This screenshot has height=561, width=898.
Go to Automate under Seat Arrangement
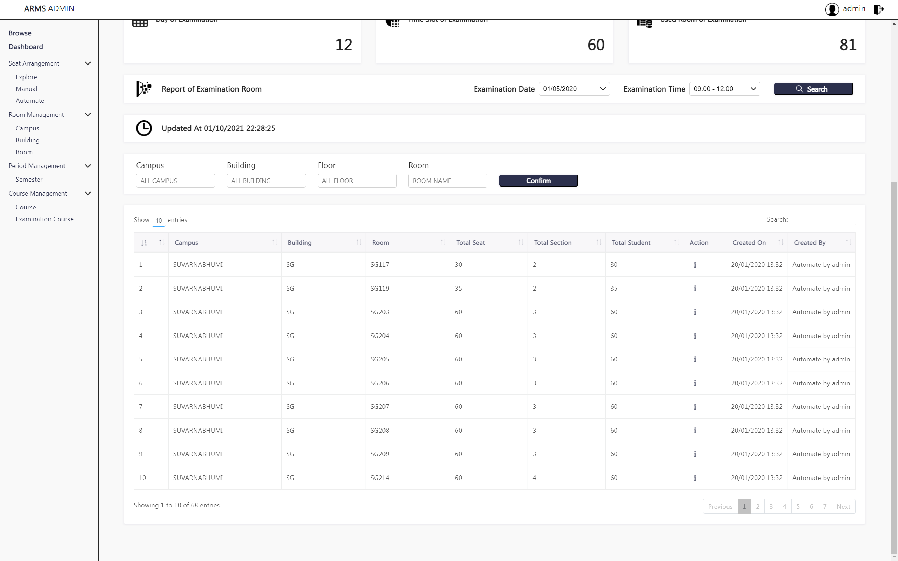coord(30,101)
